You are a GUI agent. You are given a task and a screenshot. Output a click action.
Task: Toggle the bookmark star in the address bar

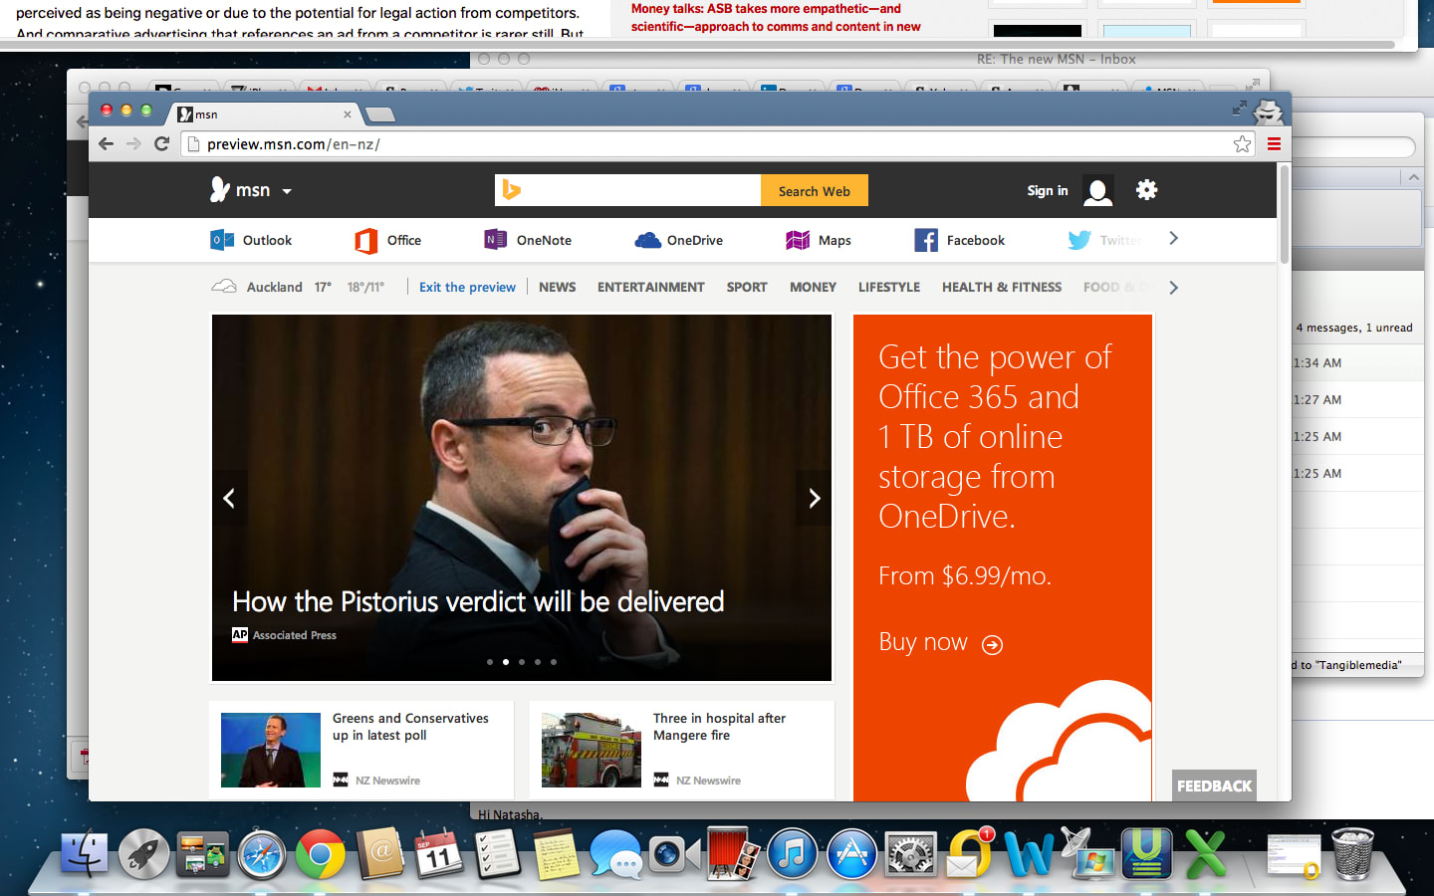coord(1242,143)
